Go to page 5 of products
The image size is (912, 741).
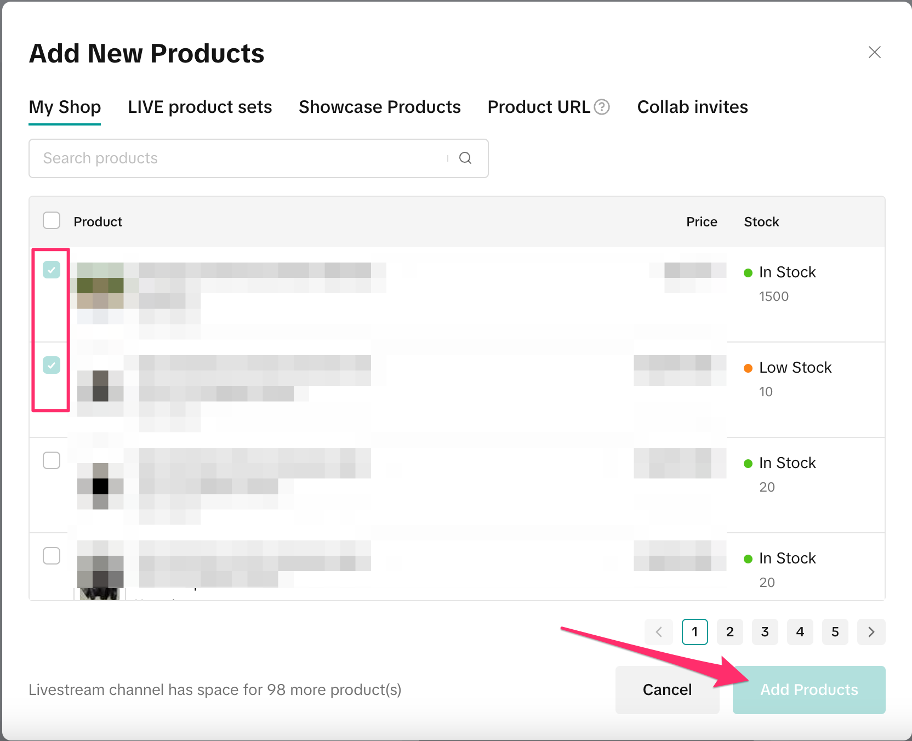pyautogui.click(x=835, y=632)
